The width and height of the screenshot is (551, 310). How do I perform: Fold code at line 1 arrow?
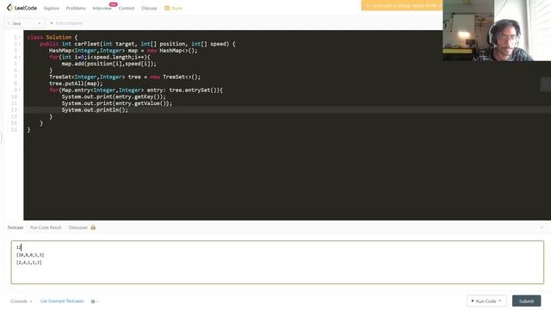pyautogui.click(x=20, y=37)
